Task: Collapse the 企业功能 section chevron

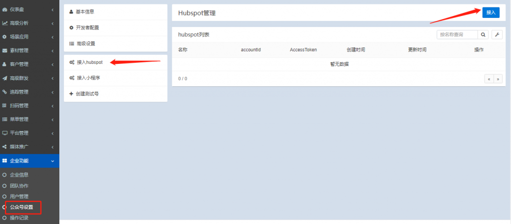Action: 52,161
